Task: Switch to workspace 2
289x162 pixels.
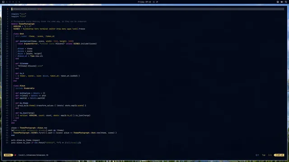Action: point(10,2)
